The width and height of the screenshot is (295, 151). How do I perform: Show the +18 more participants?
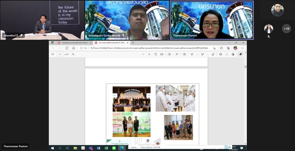pos(286,29)
